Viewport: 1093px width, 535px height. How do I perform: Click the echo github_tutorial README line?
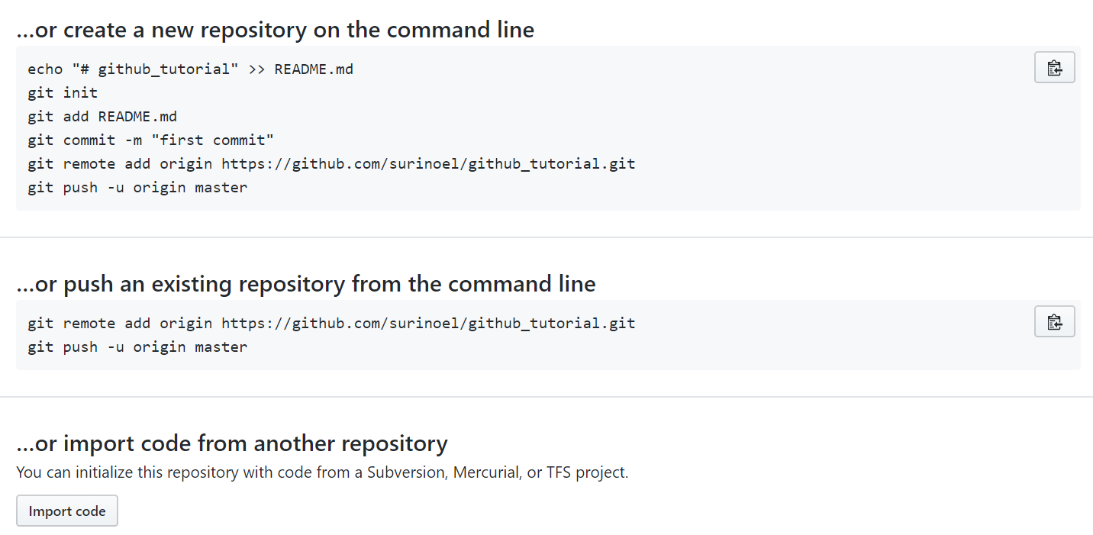(x=191, y=69)
